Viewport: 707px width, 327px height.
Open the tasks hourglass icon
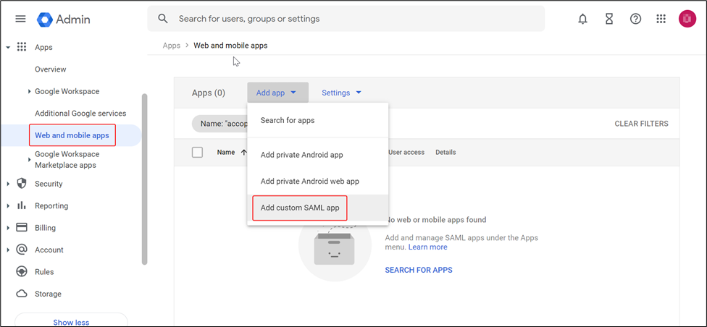(x=609, y=19)
